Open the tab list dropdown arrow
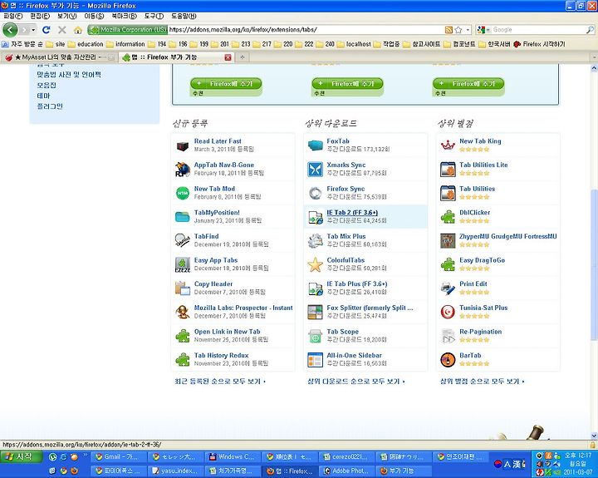598x478 pixels. pos(594,57)
